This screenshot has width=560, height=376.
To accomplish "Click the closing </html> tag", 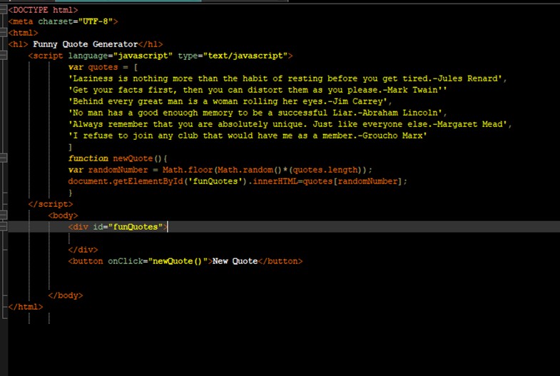I will (x=26, y=307).
